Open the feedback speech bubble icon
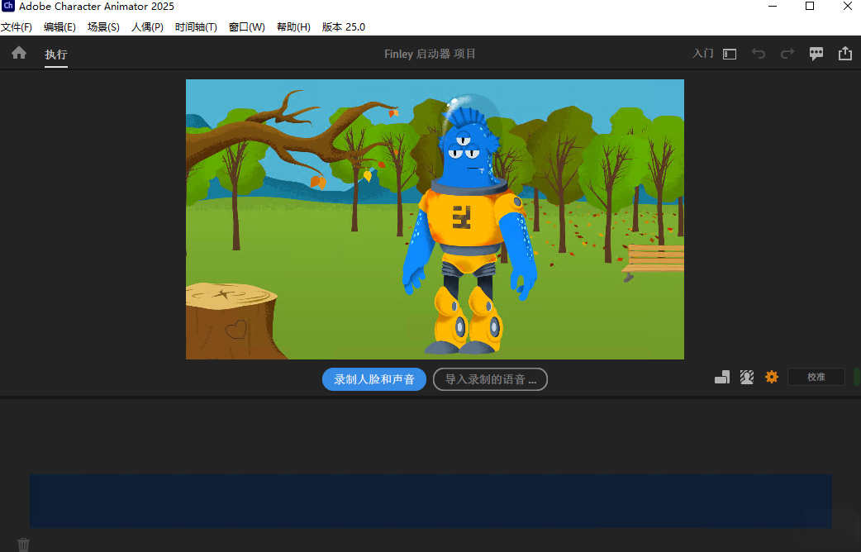861x552 pixels. point(816,53)
